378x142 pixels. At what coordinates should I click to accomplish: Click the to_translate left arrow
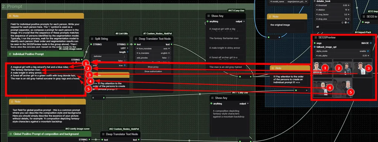coord(137,53)
